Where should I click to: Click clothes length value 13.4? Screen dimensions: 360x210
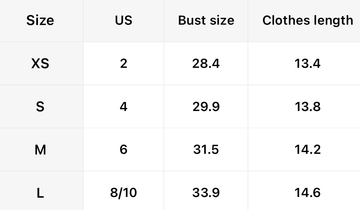click(x=308, y=64)
